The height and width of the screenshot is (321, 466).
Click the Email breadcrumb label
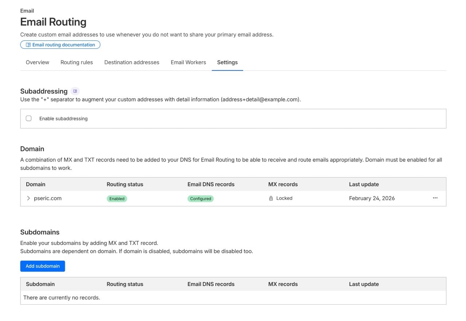tap(27, 11)
